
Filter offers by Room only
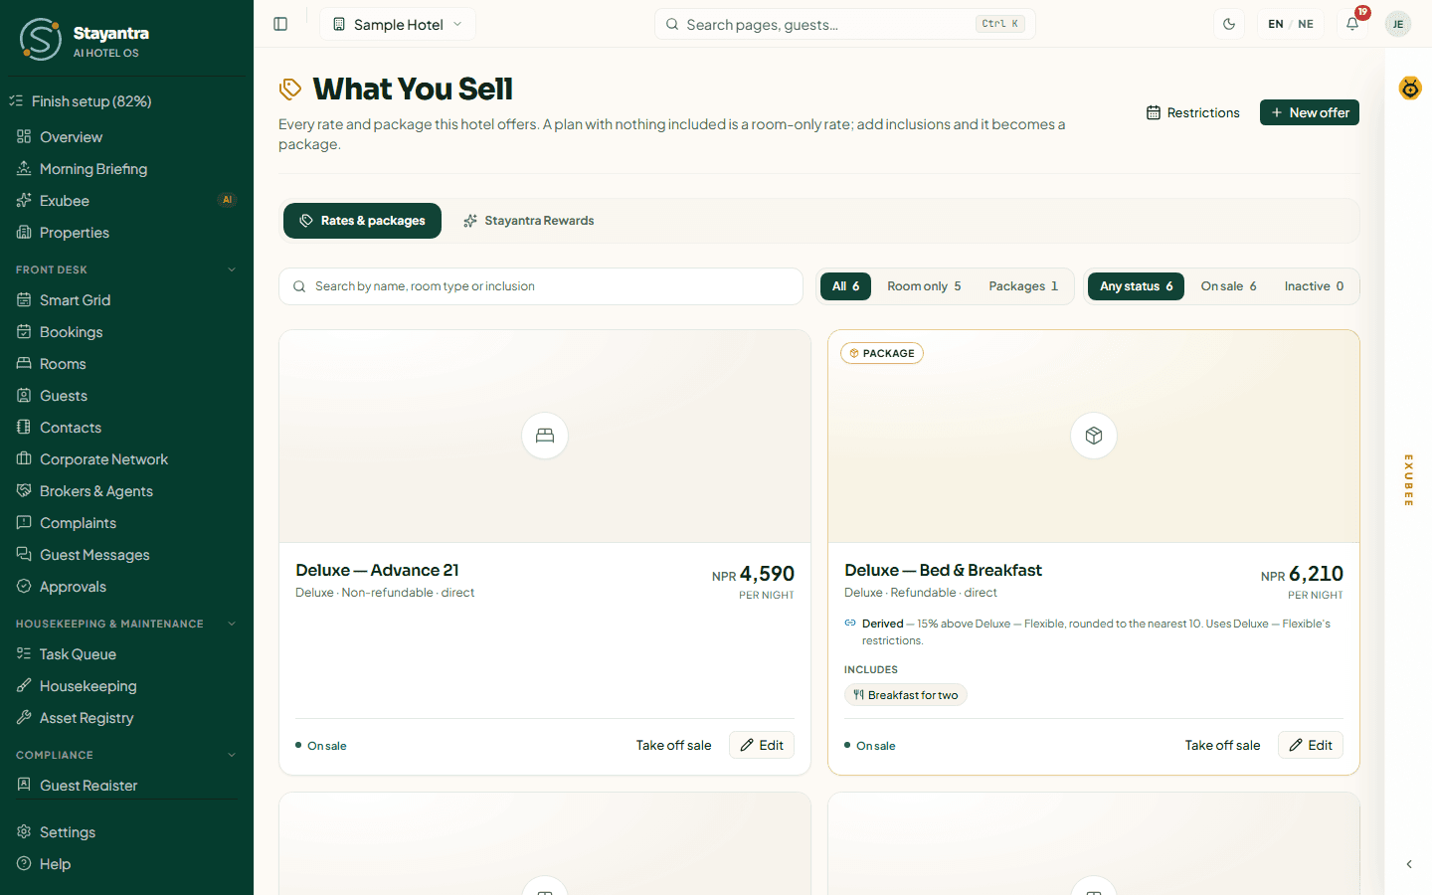[924, 286]
